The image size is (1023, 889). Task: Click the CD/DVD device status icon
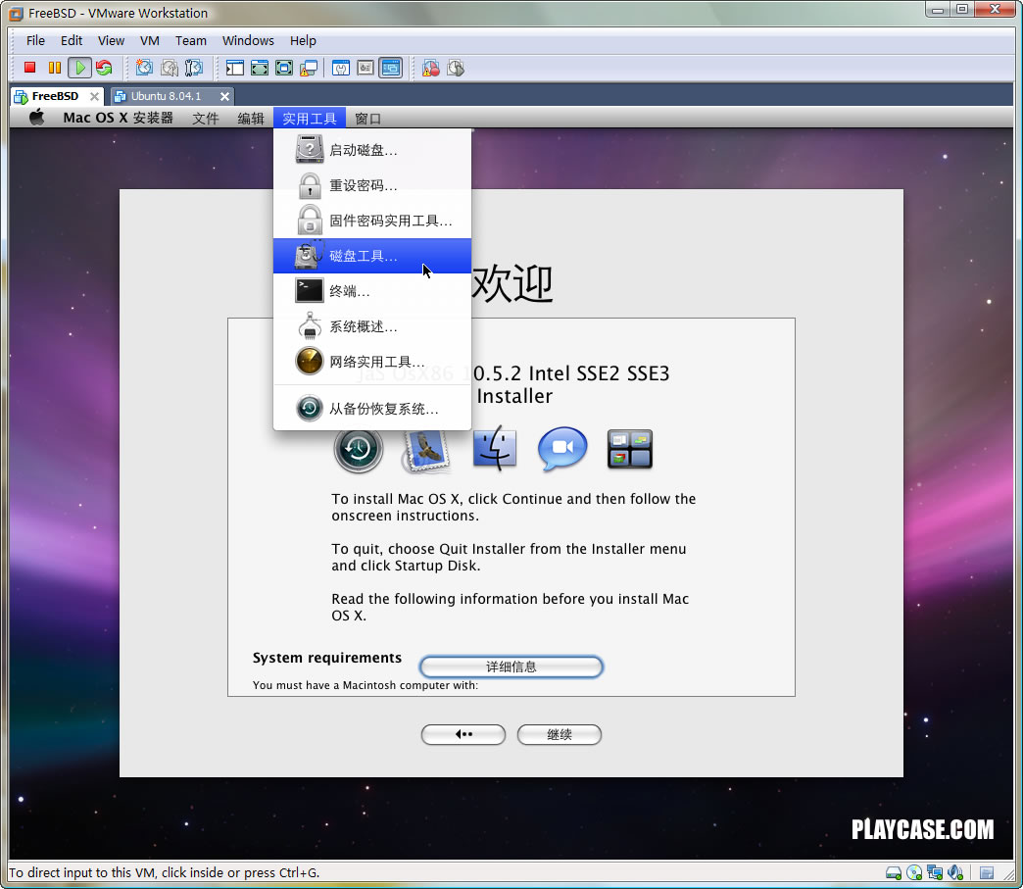pos(914,872)
